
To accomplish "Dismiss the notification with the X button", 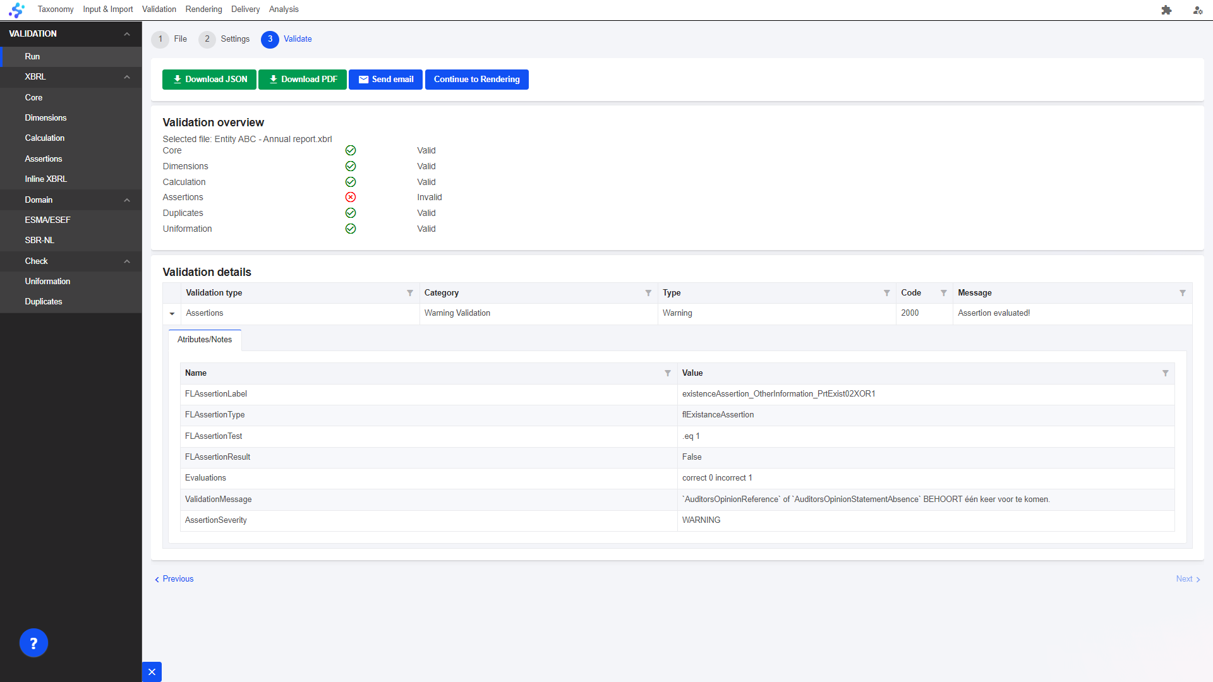I will [152, 671].
